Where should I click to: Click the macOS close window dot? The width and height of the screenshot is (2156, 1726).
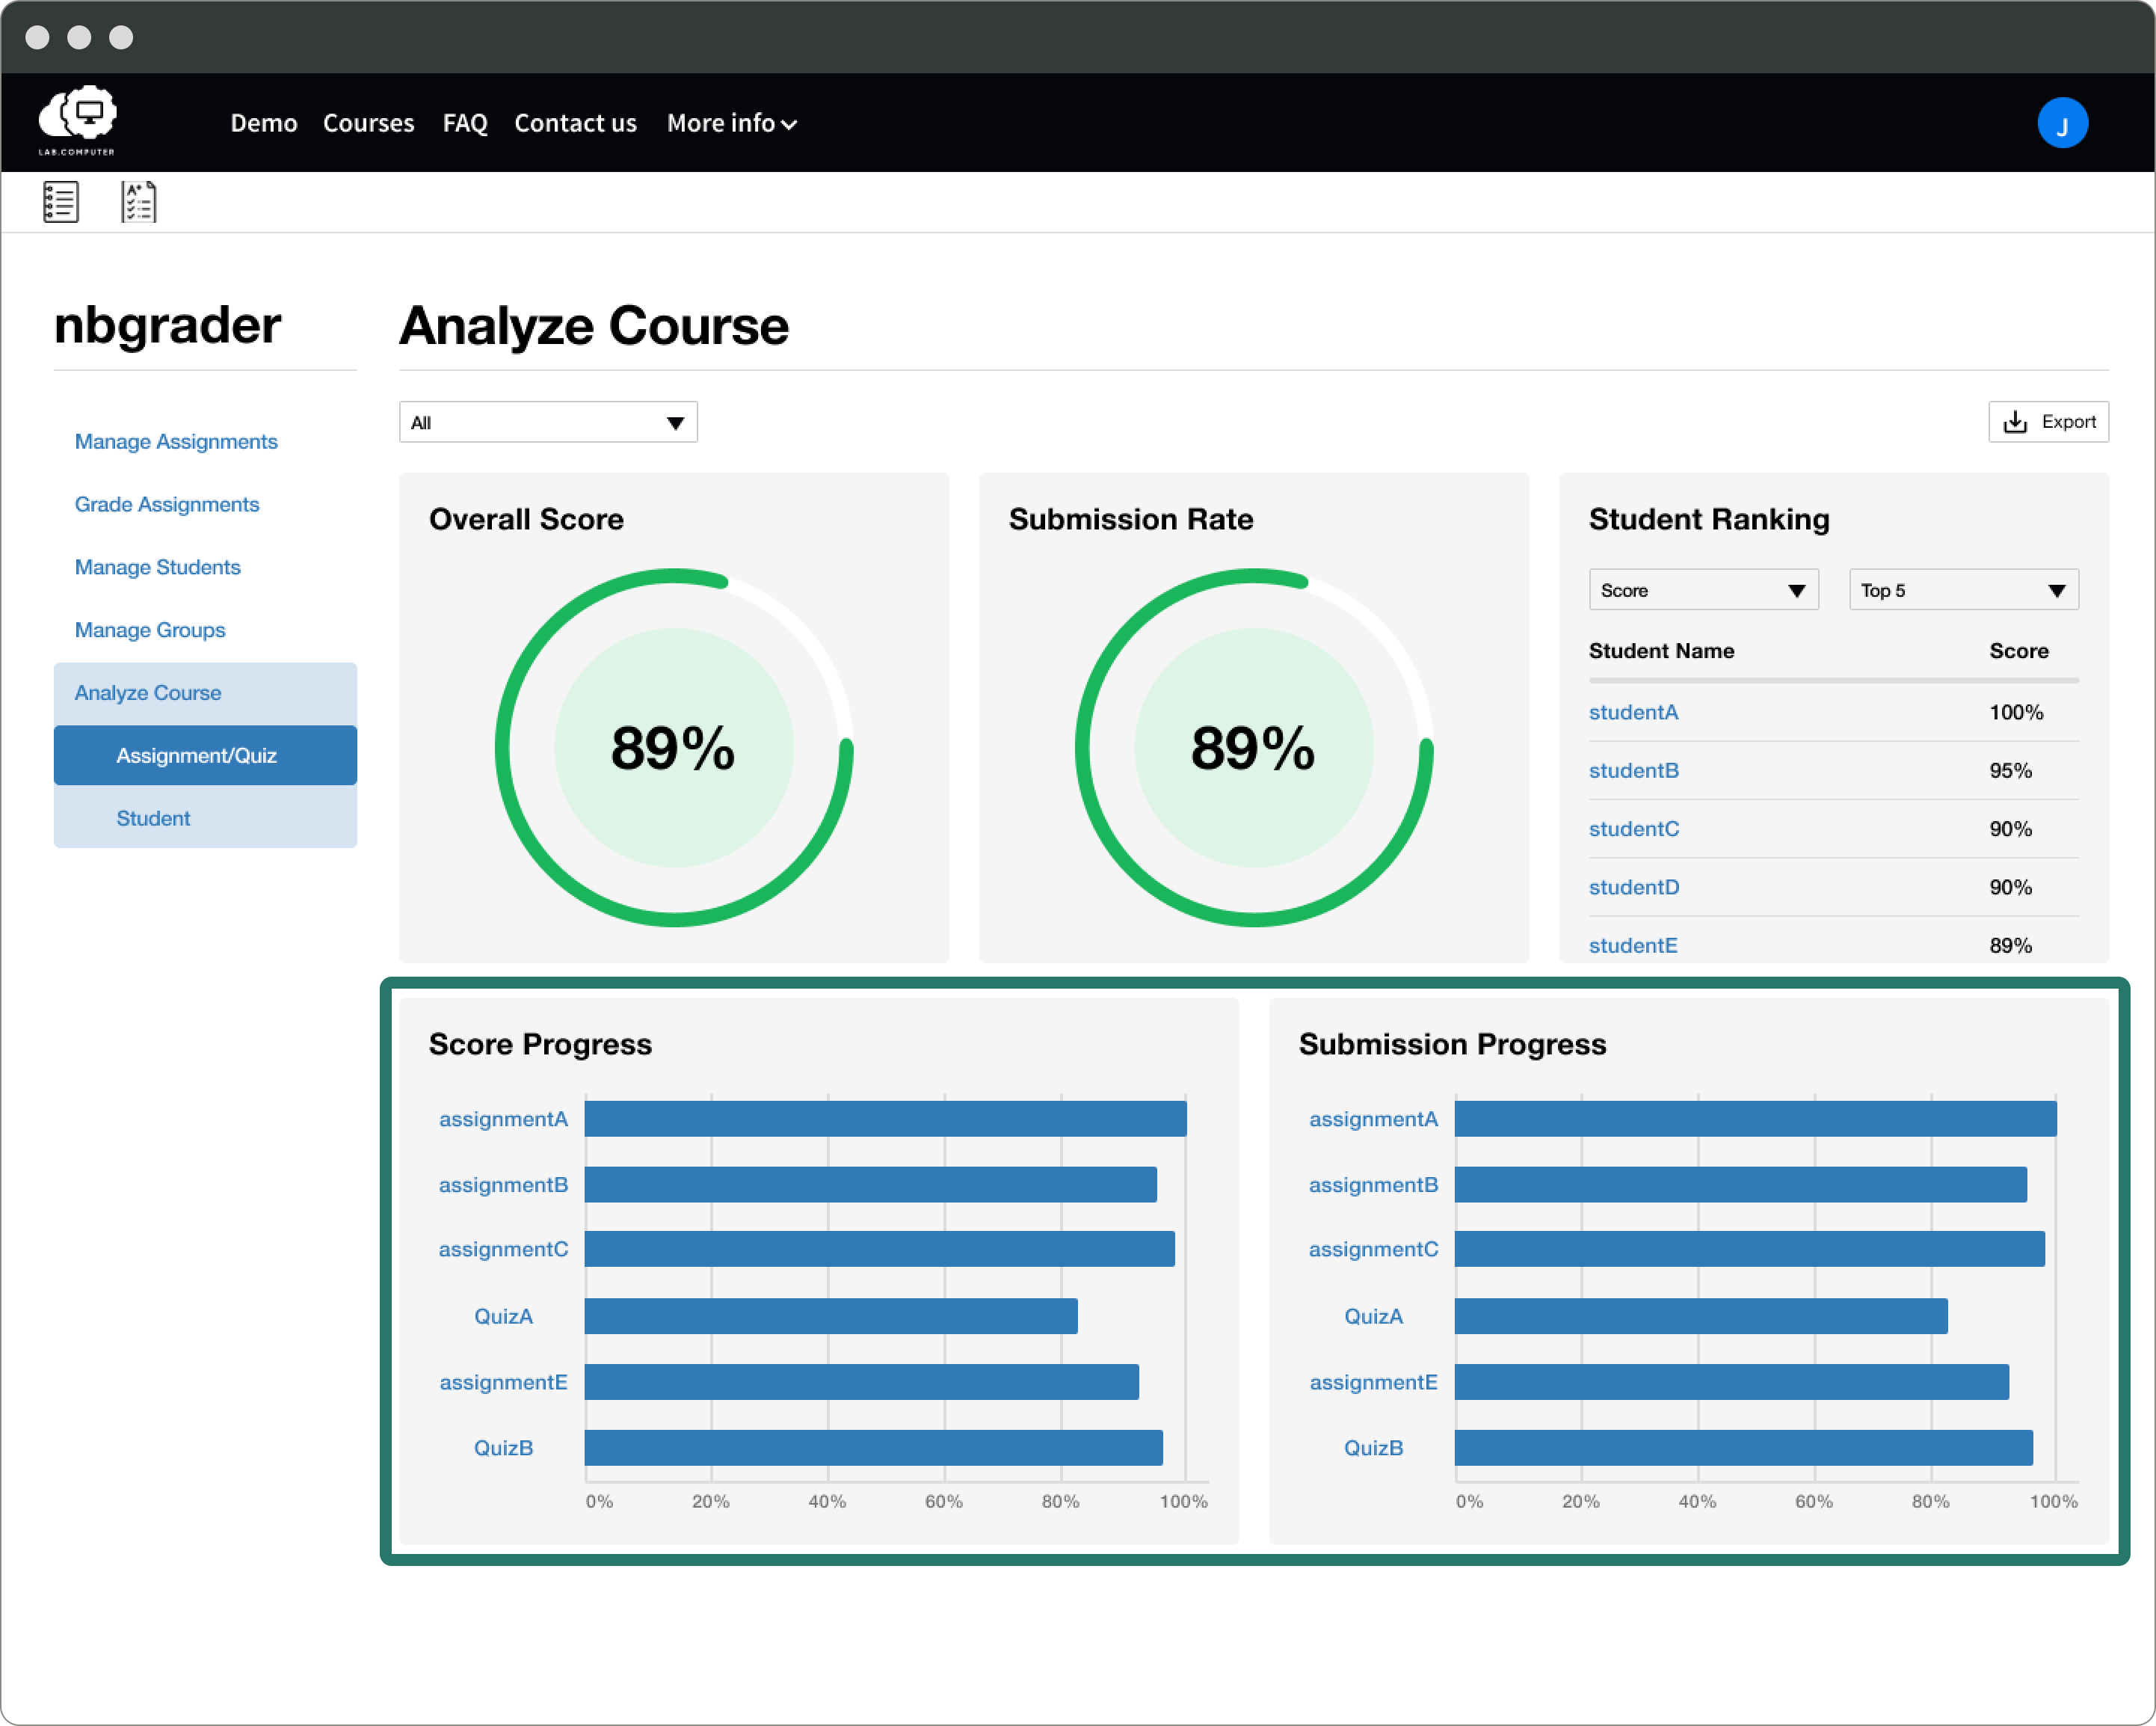coord(37,37)
